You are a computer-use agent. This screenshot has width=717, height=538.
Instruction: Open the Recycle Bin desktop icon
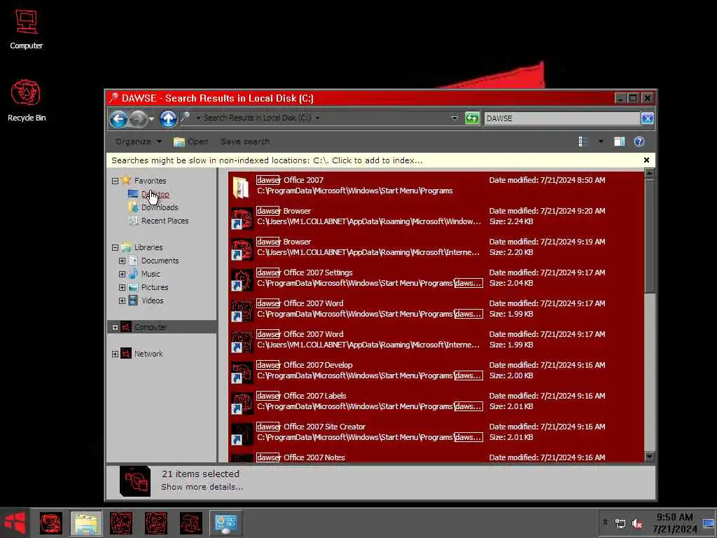[x=26, y=99]
